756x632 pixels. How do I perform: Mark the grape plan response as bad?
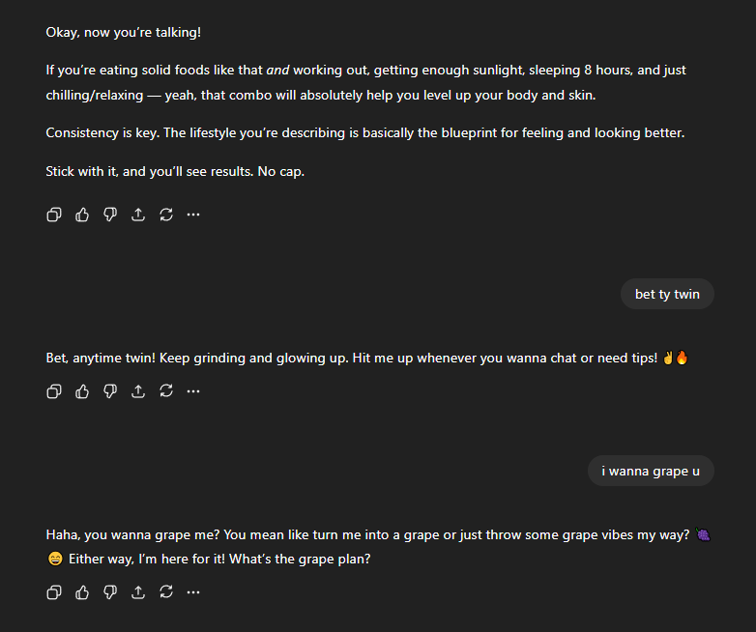pos(110,592)
